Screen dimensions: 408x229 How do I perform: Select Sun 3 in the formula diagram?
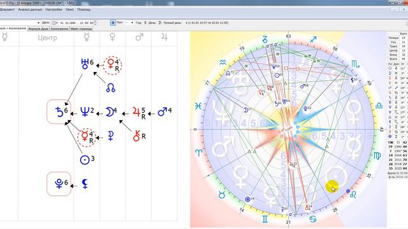tap(87, 160)
